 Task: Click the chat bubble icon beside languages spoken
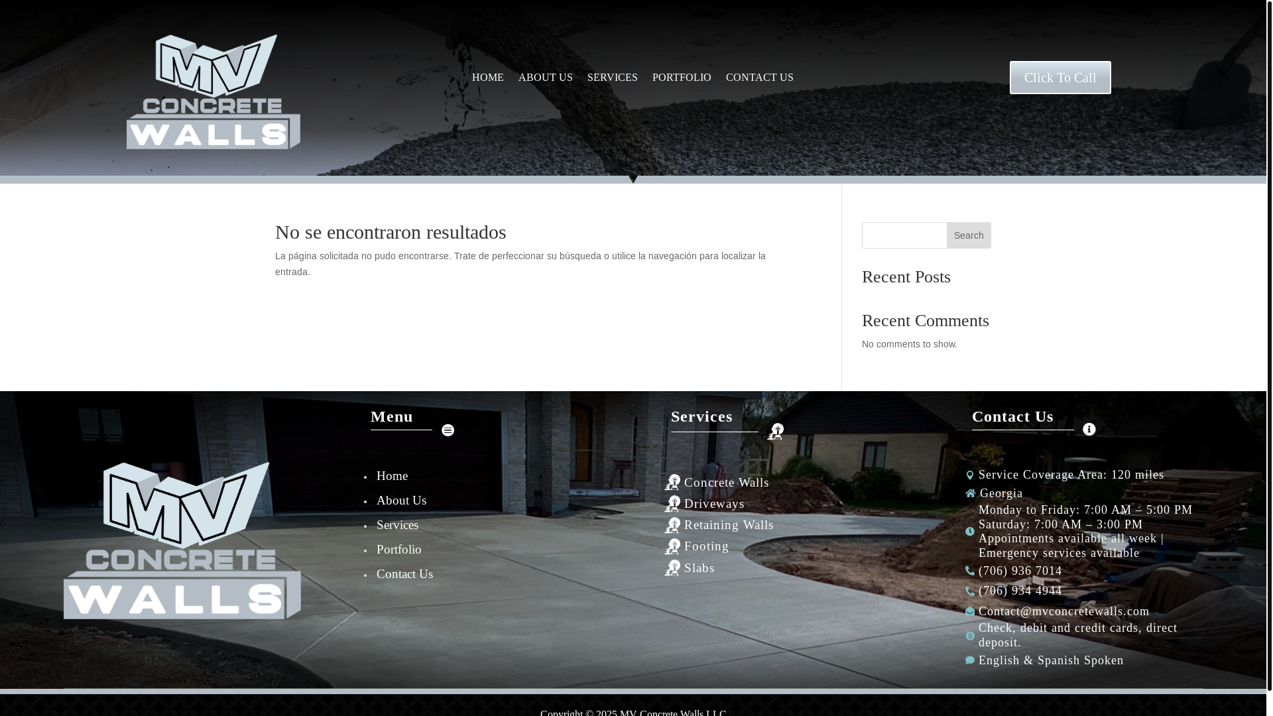tap(970, 660)
